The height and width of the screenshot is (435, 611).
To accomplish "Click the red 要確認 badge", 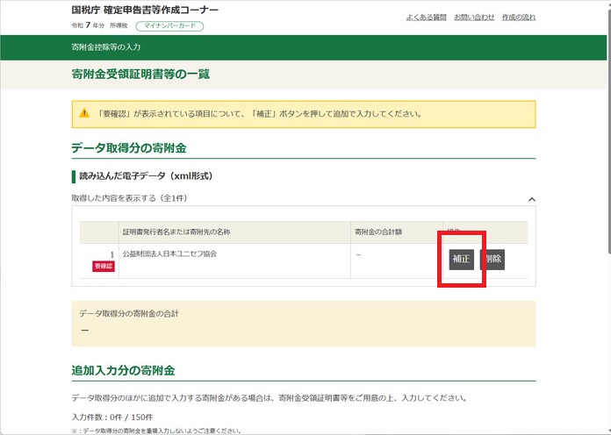I will [103, 266].
